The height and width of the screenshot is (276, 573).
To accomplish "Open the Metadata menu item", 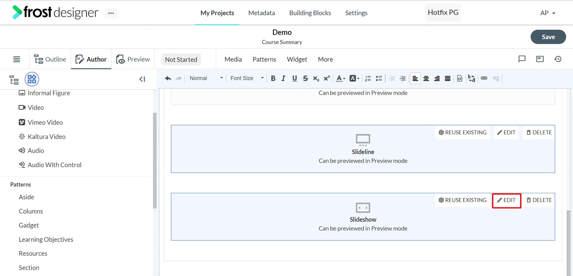I will [261, 13].
